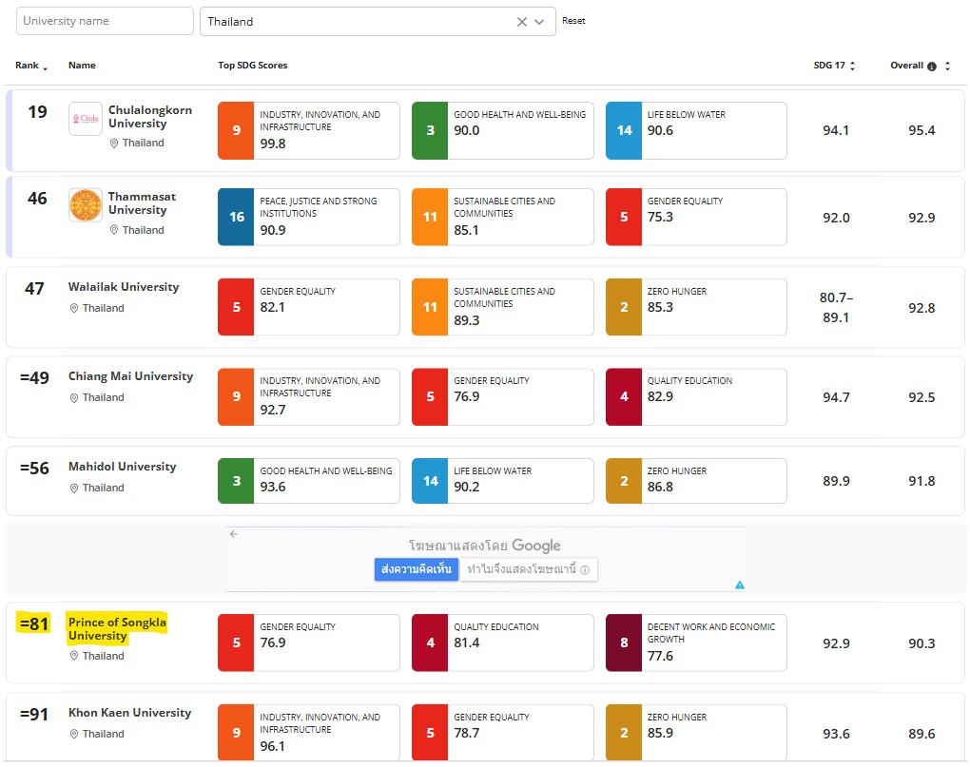Click rank =56 for Mahidol University

point(34,468)
